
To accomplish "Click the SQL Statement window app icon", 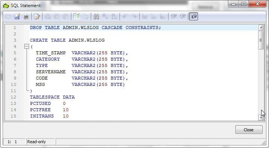I will click(6, 6).
